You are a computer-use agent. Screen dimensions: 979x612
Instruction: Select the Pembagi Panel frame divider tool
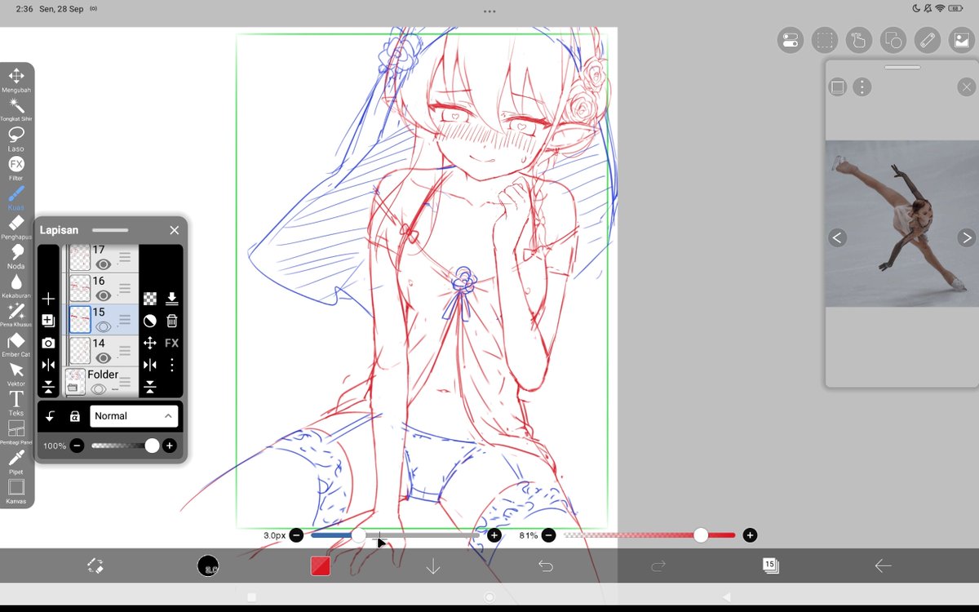pos(16,432)
